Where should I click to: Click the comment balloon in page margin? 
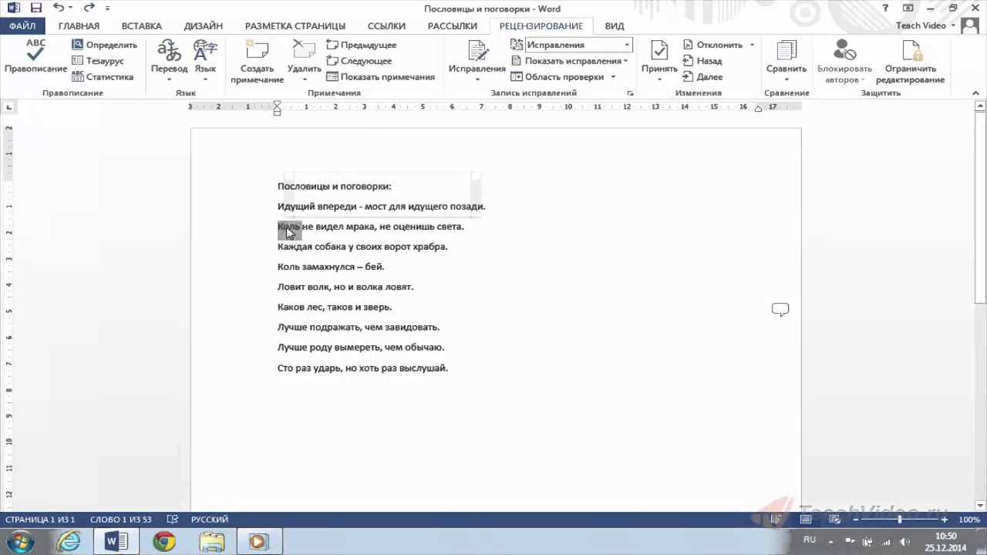coord(780,310)
